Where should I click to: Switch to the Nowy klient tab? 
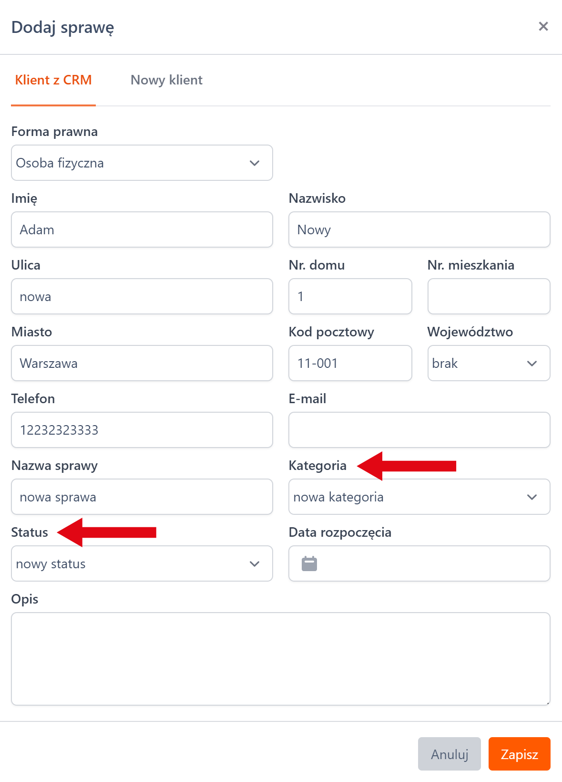(166, 80)
